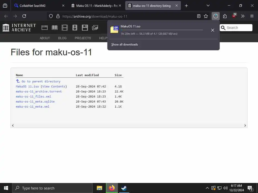258x193 pixels.
Task: Switch to Maku OS 11 MarkAdderly tab
Action: point(96,6)
